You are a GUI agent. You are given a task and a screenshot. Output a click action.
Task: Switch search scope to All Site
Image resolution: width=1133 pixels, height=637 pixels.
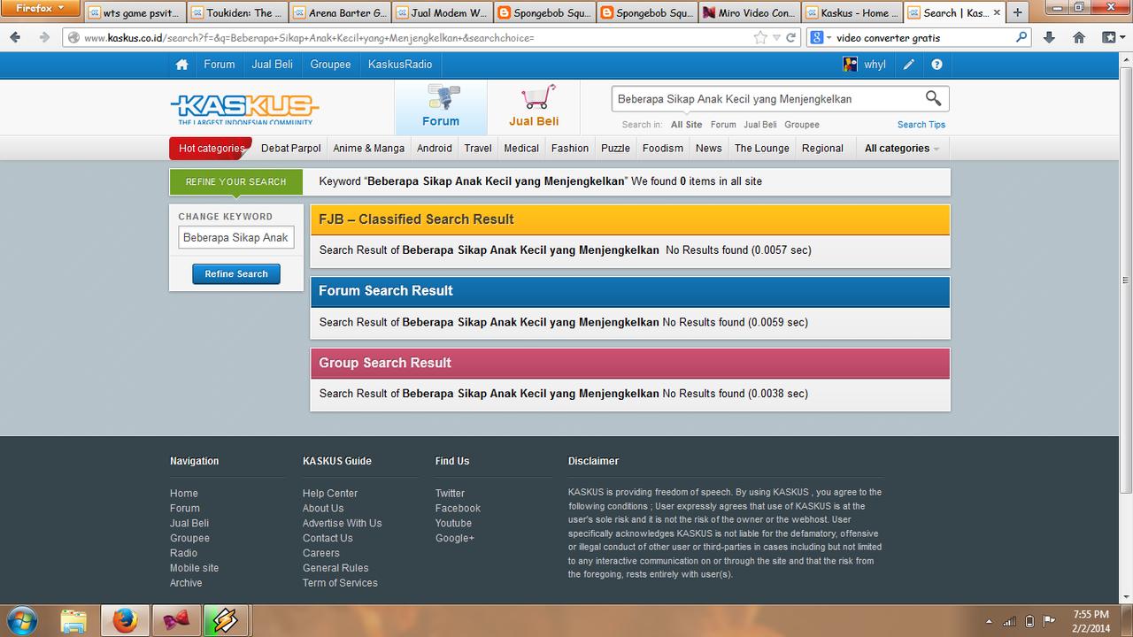point(687,125)
